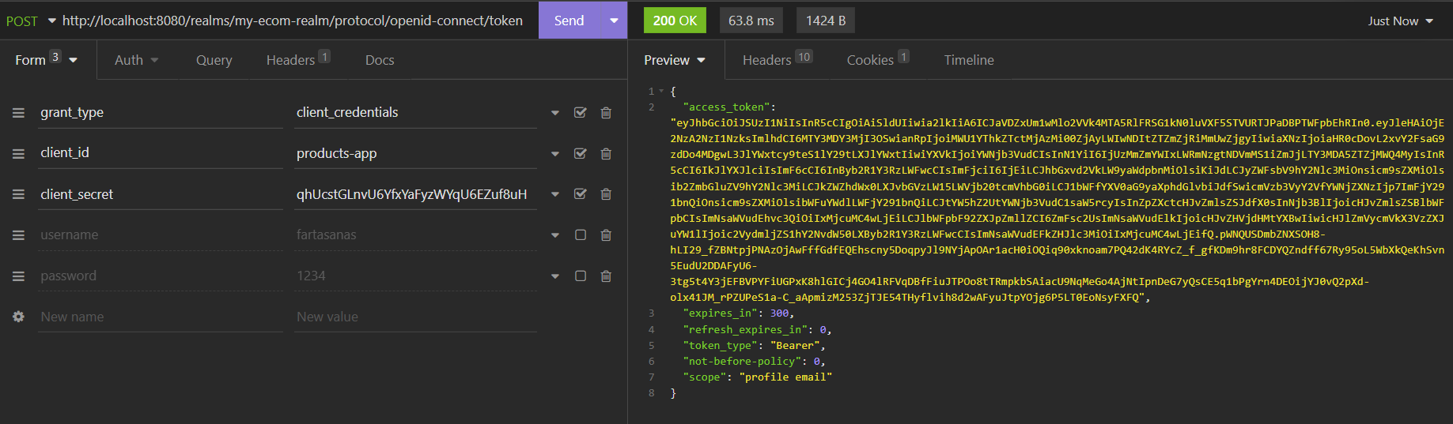The image size is (1453, 424).
Task: Delete the client_secret row with trash icon
Action: 606,194
